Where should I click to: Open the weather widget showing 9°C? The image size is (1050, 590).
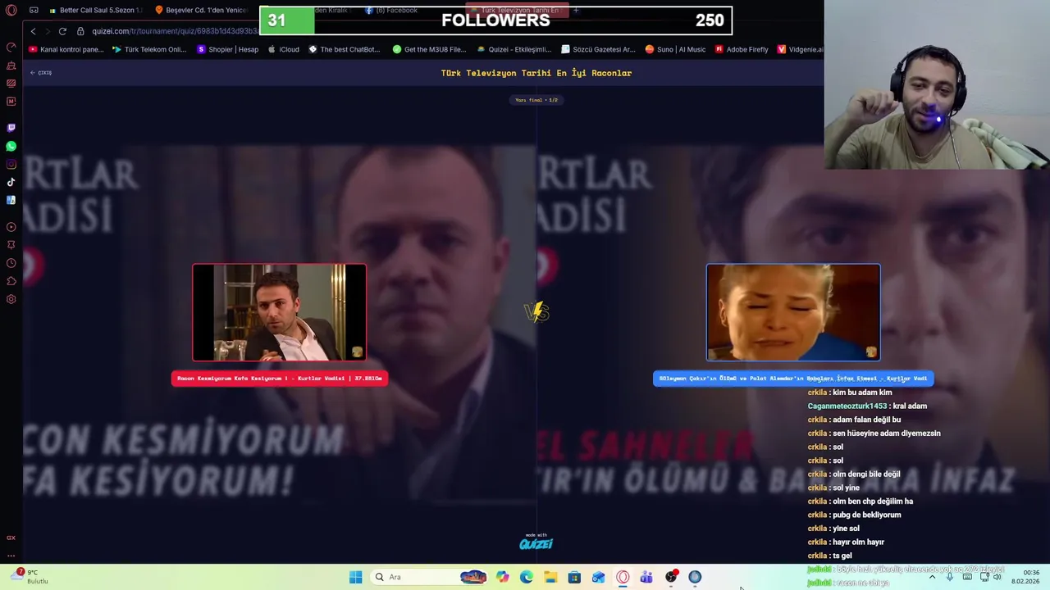[30, 577]
